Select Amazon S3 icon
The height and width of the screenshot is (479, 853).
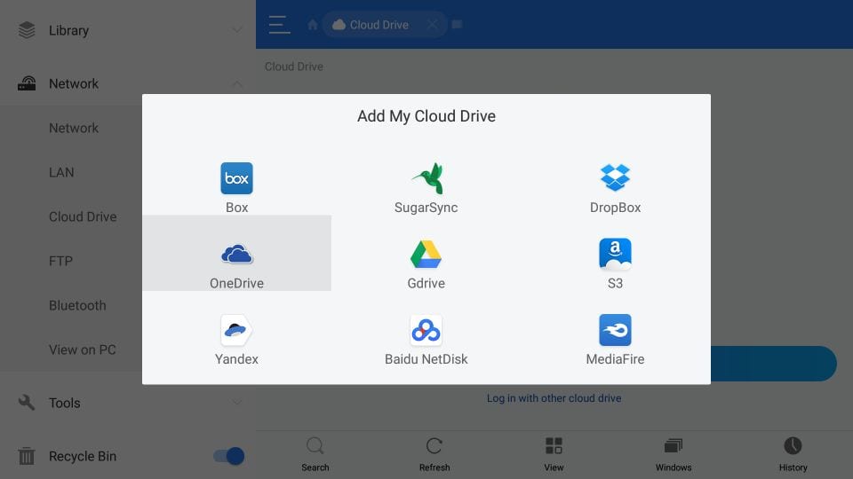(x=615, y=255)
